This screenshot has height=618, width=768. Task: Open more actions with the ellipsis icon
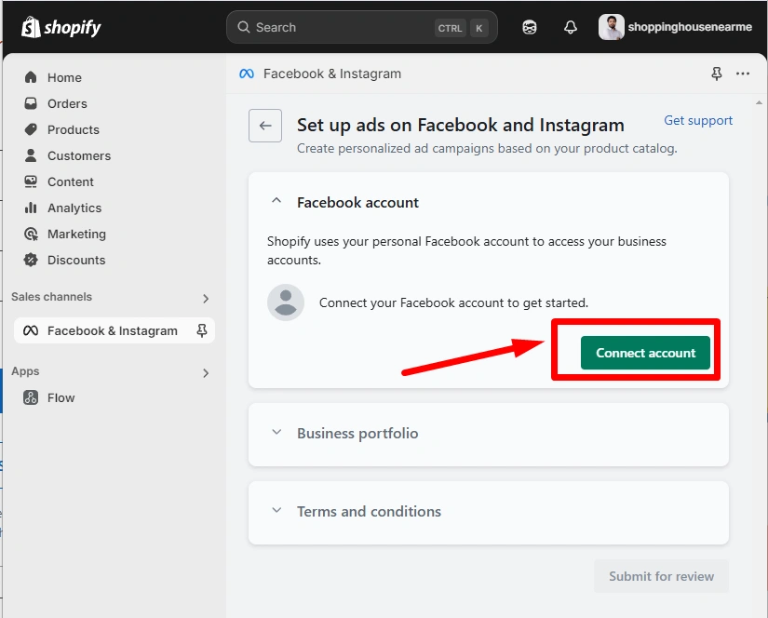coord(743,73)
